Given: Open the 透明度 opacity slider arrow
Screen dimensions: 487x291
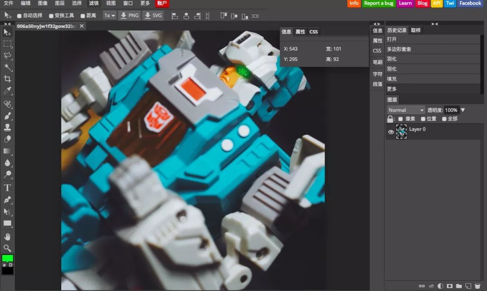Looking at the screenshot, I should (x=463, y=110).
